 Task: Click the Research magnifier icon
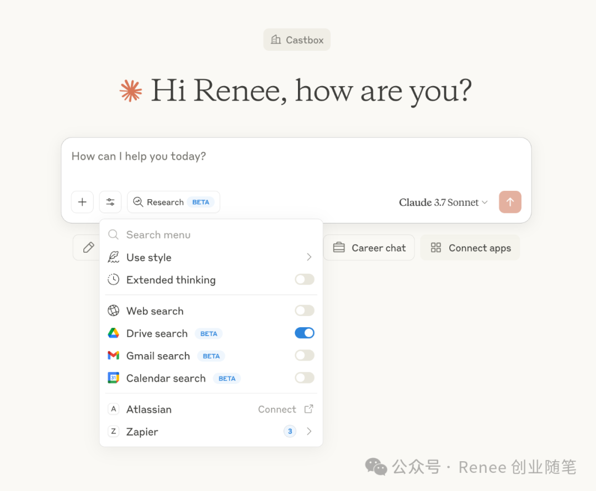tap(137, 202)
